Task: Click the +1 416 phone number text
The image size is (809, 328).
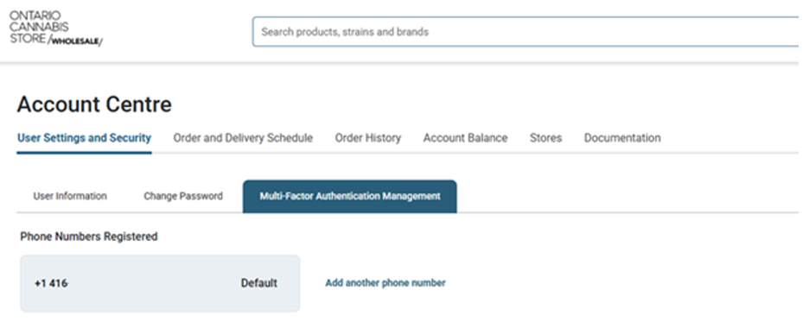Action: click(51, 283)
